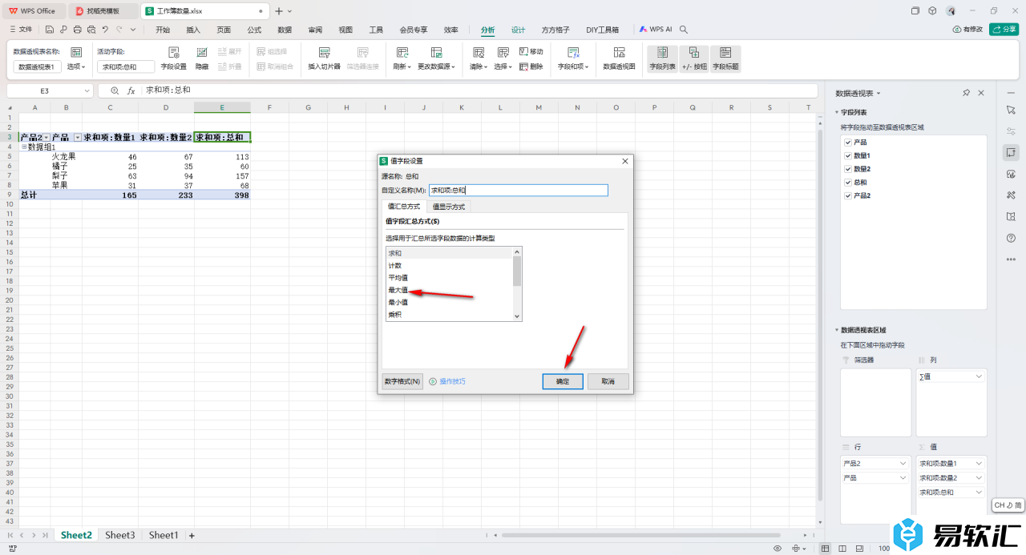The height and width of the screenshot is (555, 1026).
Task: Click the 数据透视表名称 name input box
Action: 38,67
